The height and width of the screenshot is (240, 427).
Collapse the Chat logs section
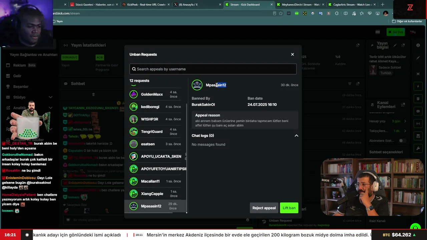click(x=296, y=136)
